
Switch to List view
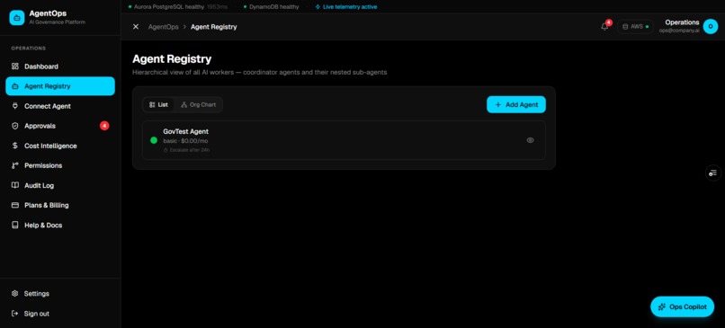(158, 105)
